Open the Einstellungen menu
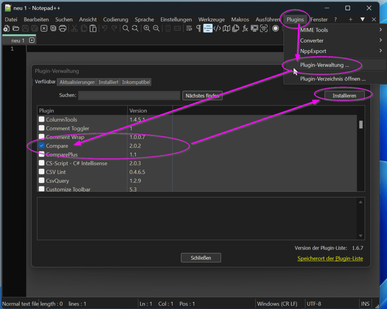387x309 pixels. pos(176,20)
